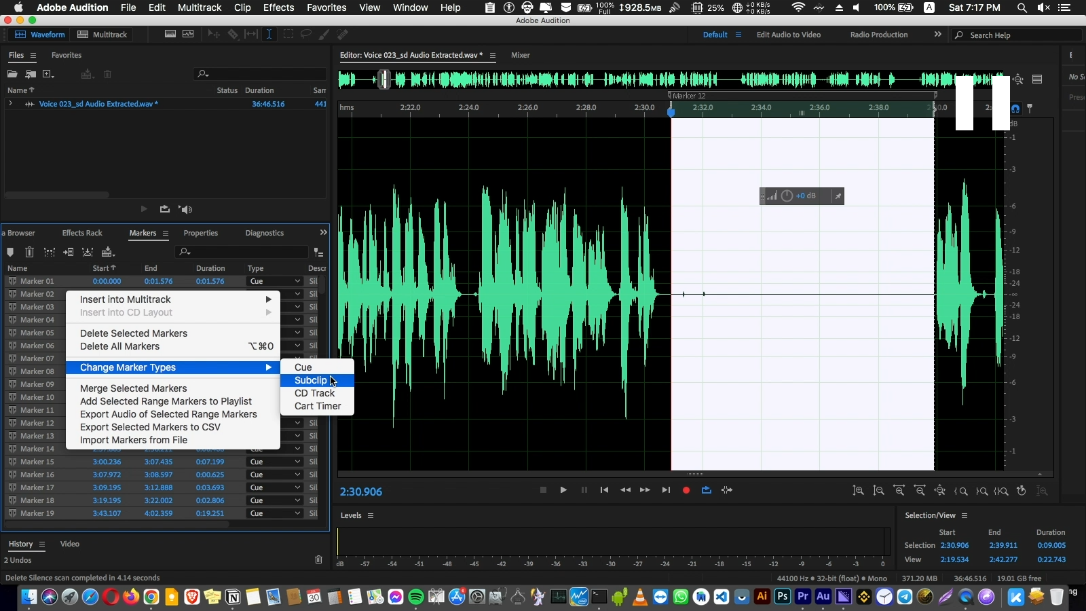Click in the Markers search field
Viewport: 1086px width, 611px height.
[x=241, y=252]
